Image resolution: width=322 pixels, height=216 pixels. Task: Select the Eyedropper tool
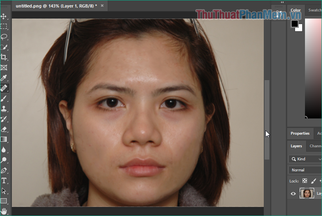click(4, 78)
